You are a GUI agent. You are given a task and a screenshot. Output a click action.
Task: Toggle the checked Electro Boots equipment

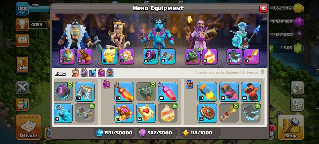(x=251, y=113)
